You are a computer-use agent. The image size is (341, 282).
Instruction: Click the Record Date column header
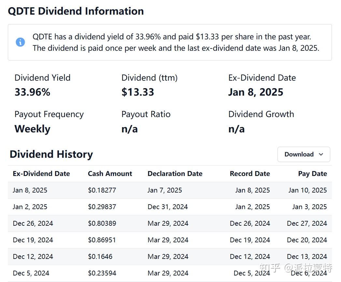(x=250, y=174)
